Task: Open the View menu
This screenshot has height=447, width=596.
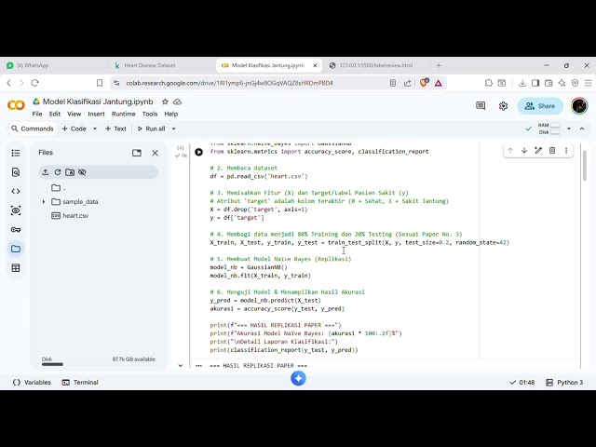Action: [74, 114]
